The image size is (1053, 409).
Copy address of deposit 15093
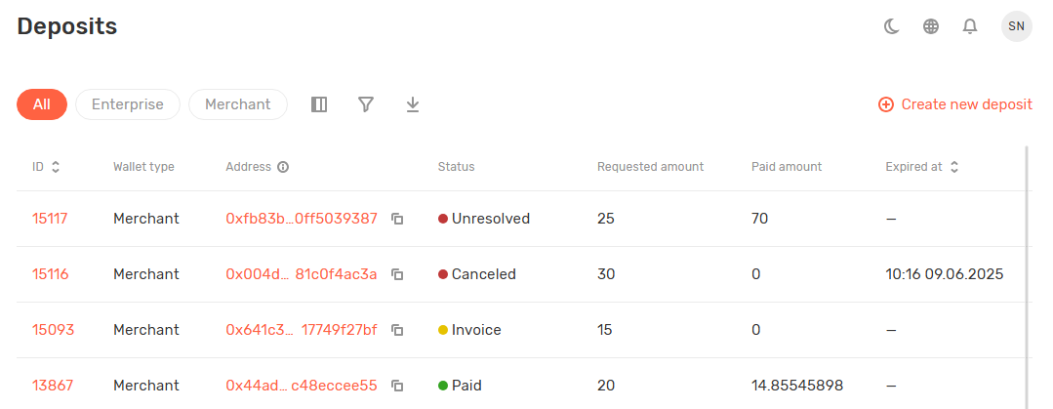(397, 330)
